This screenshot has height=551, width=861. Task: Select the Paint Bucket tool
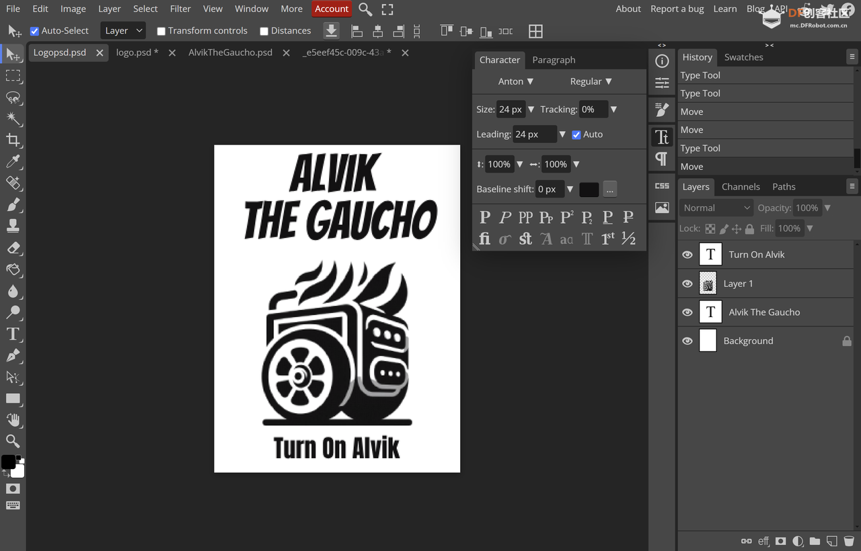[x=13, y=269]
